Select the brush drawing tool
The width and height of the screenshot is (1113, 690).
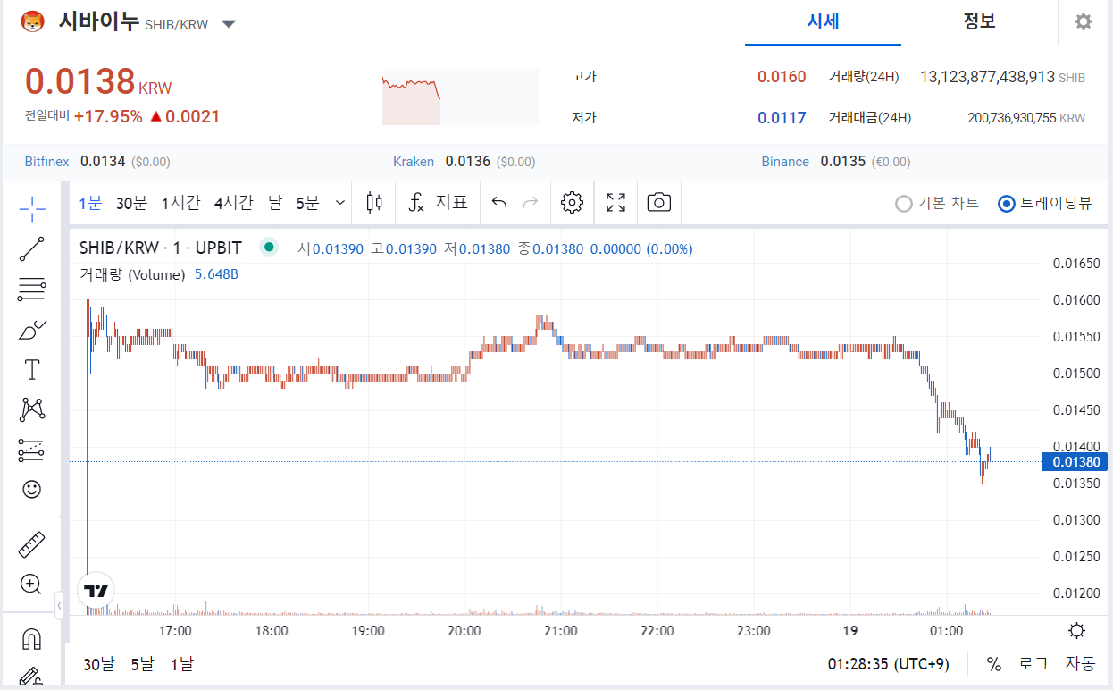[32, 329]
